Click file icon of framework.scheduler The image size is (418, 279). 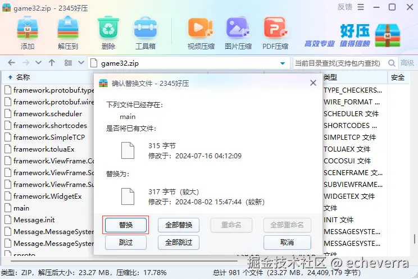(8, 114)
